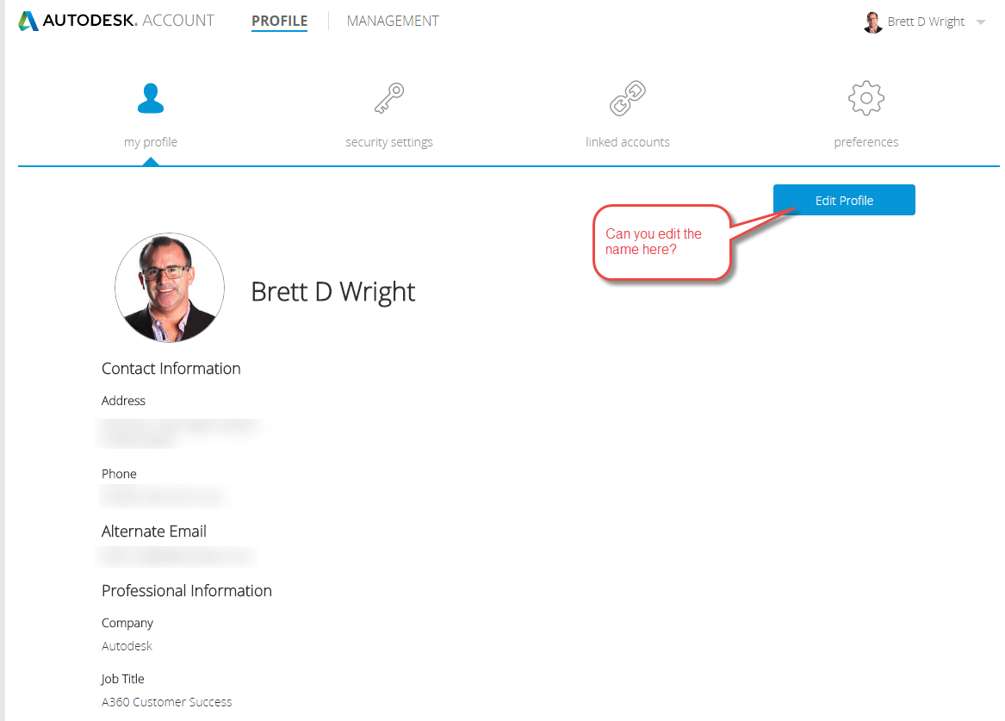Switch to the MANAGEMENT tab
1005x721 pixels.
point(393,21)
